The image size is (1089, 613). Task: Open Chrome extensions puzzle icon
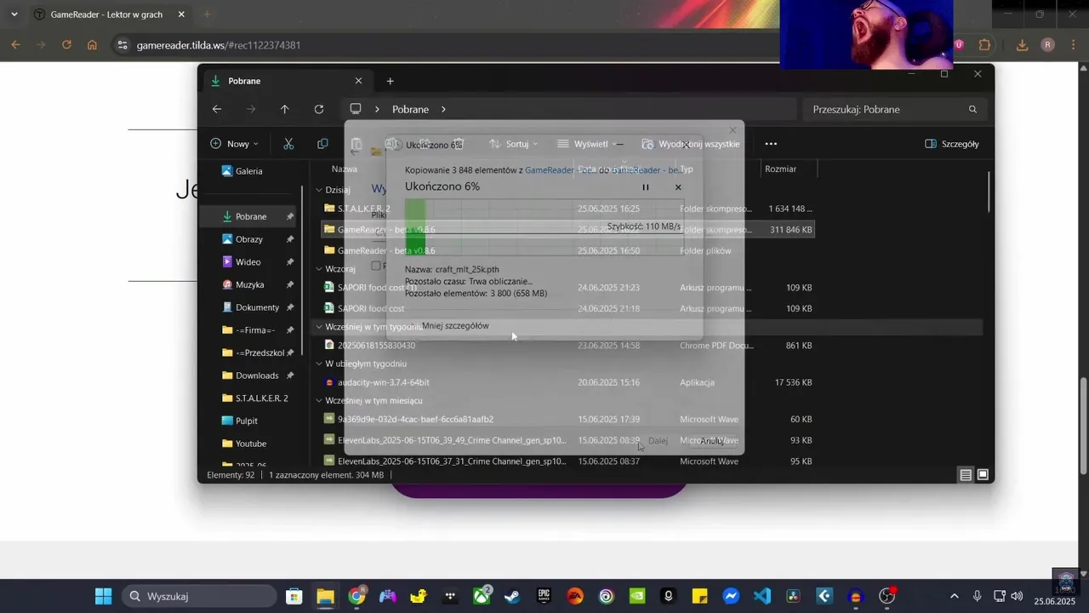pyautogui.click(x=985, y=44)
